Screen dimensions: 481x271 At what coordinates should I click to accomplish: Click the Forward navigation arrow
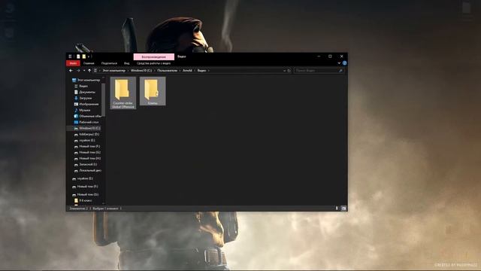[78, 71]
